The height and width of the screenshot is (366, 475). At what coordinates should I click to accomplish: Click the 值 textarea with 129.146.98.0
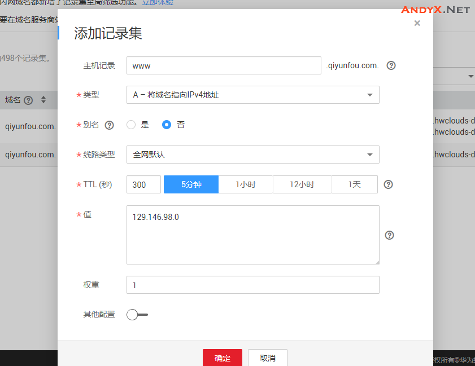pos(253,235)
